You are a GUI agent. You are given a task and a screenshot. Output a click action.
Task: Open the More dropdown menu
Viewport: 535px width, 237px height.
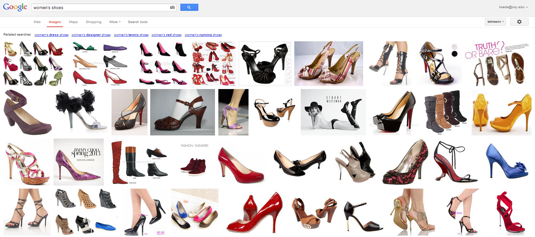(x=115, y=22)
